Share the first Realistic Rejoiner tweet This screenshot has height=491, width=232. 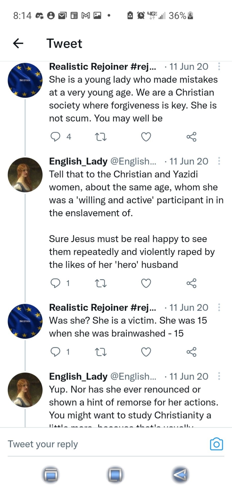[x=191, y=137]
